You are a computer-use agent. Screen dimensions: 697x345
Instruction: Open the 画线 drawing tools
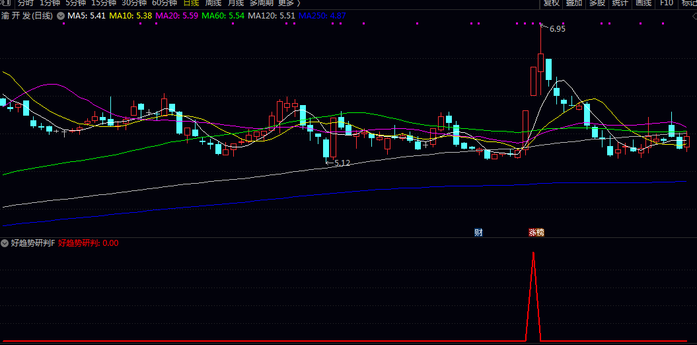coord(643,3)
